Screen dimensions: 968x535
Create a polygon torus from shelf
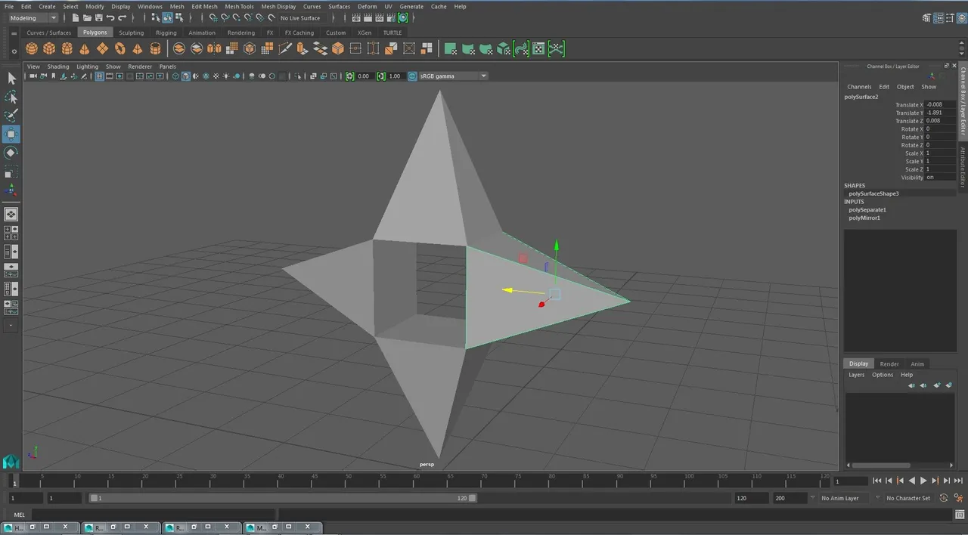119,49
